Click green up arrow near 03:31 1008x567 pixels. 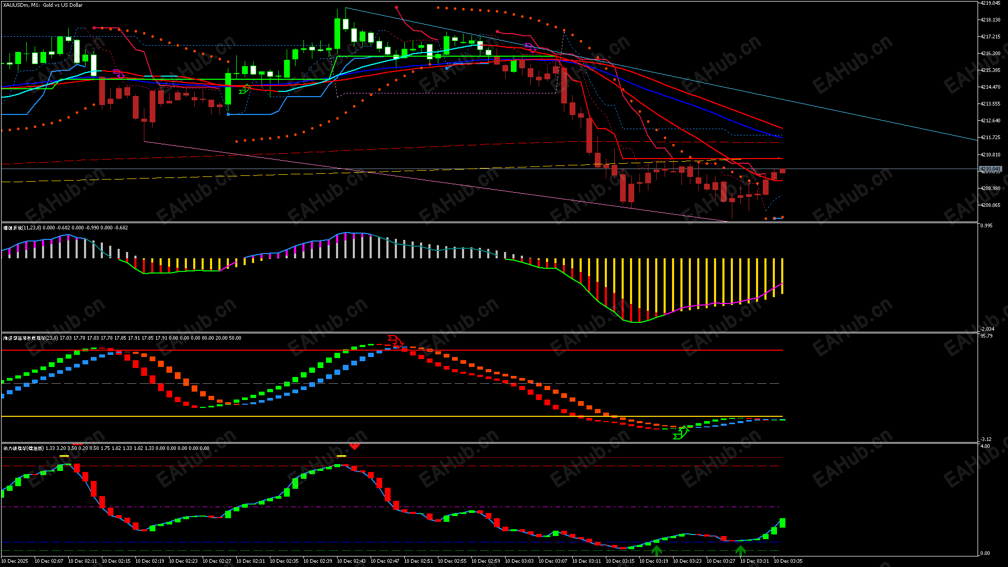740,550
